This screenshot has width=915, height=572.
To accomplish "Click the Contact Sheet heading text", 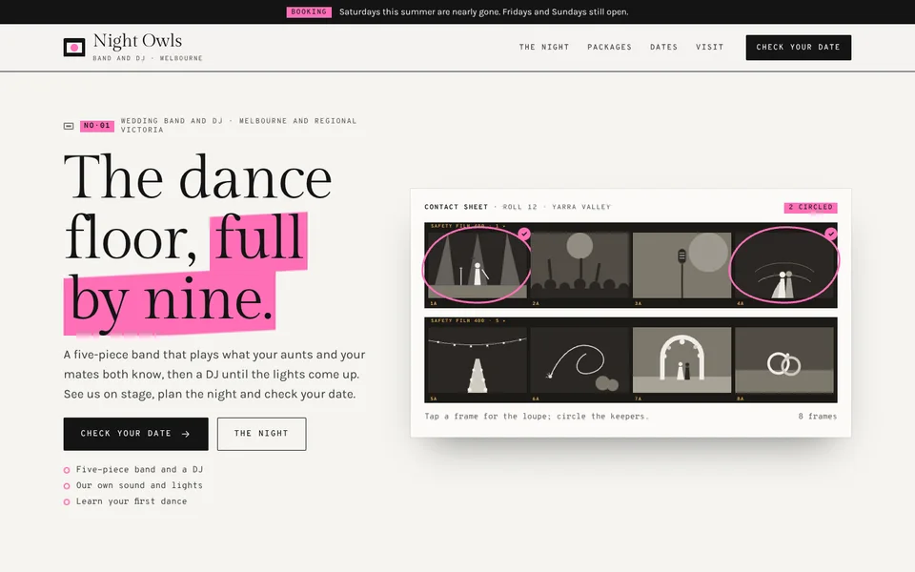I will tap(456, 207).
